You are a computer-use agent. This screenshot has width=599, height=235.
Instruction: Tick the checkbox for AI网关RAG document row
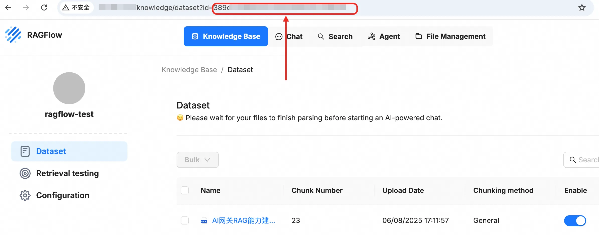click(185, 220)
